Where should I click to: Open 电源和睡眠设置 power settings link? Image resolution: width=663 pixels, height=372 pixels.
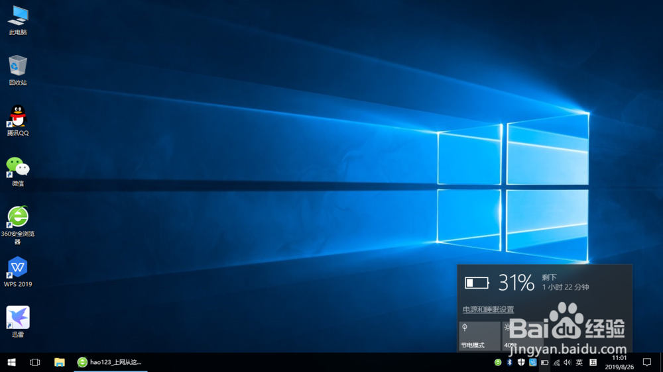tap(488, 309)
